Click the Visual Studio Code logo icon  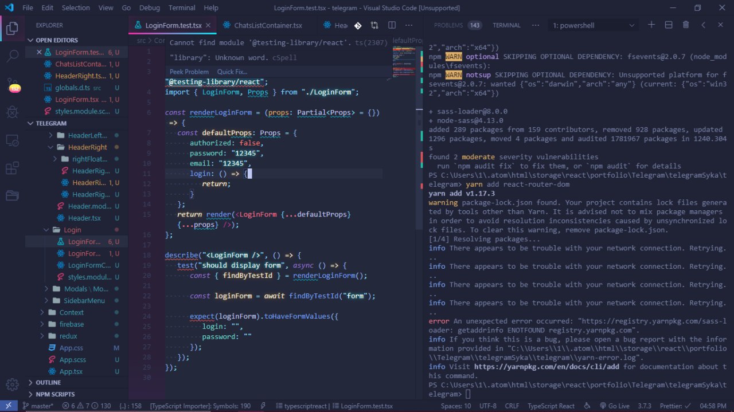[x=9, y=8]
